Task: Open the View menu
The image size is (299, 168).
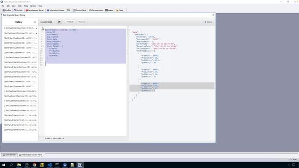Action: (x=14, y=6)
